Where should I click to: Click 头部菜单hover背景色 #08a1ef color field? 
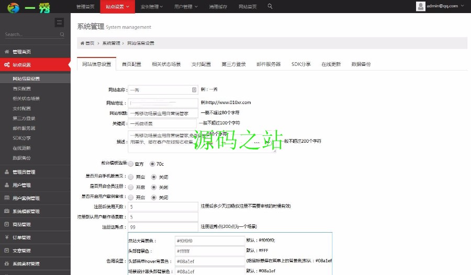[210, 261]
